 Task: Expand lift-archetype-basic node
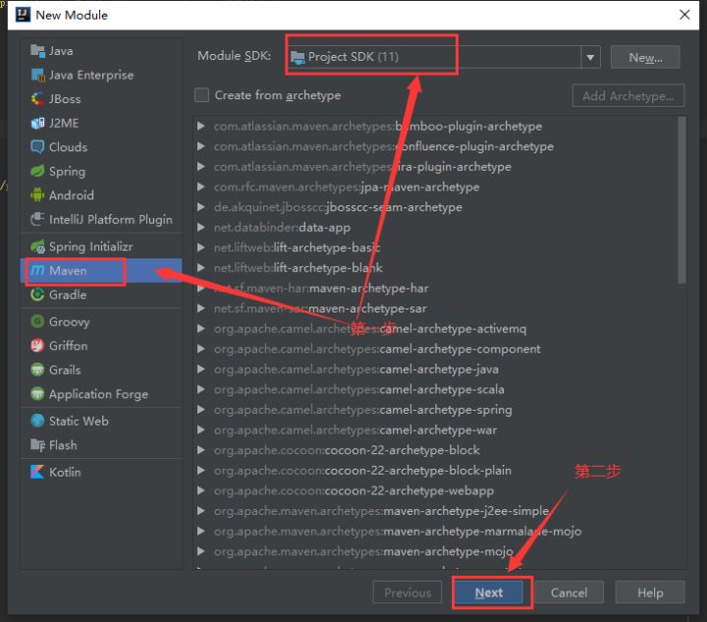[201, 248]
